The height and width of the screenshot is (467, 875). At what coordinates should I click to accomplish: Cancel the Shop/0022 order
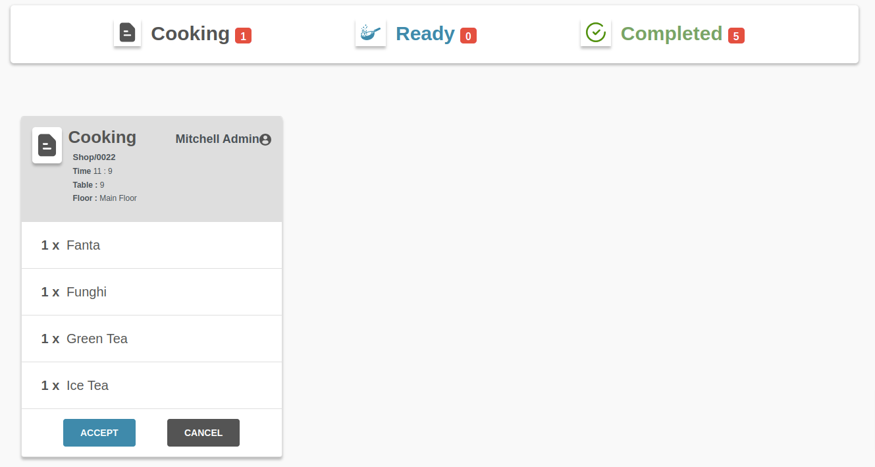(x=203, y=433)
